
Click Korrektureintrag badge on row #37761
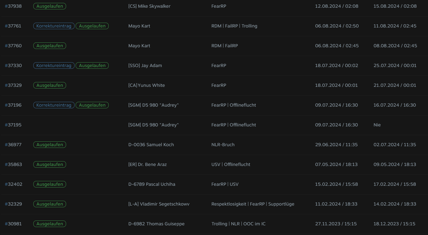pos(54,26)
